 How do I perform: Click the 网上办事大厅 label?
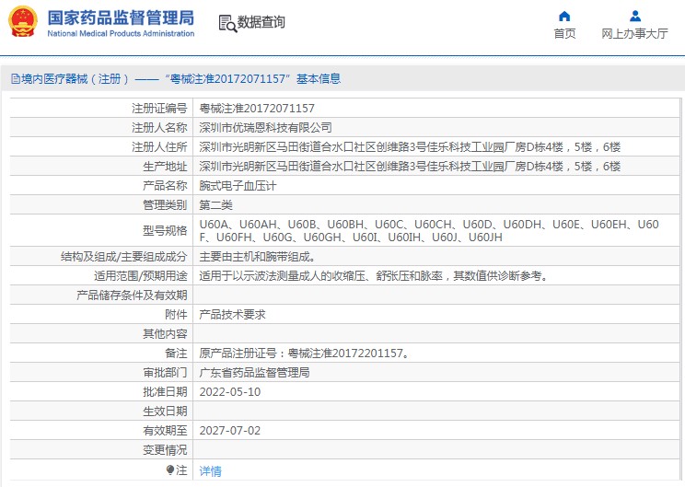point(634,33)
